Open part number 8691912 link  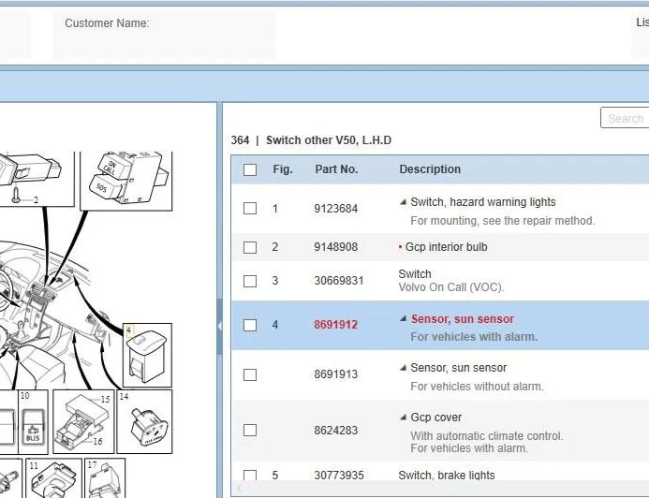(x=336, y=326)
